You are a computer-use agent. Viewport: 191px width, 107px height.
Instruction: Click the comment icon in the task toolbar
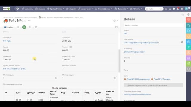tap(36, 27)
